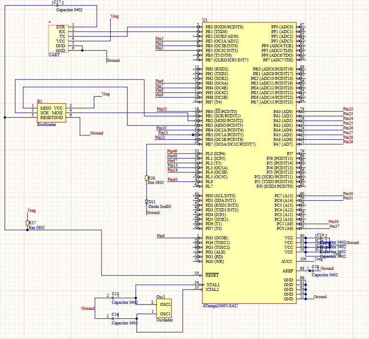369x339 pixels.
Task: Click the Pin53 net label
Action: pos(162,109)
